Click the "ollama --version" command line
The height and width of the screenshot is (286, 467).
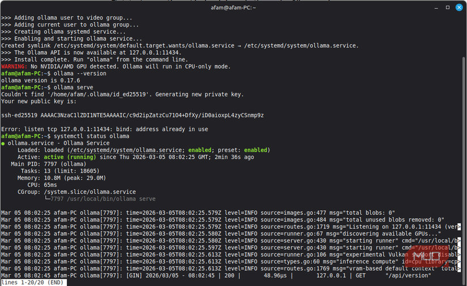pyautogui.click(x=80, y=73)
